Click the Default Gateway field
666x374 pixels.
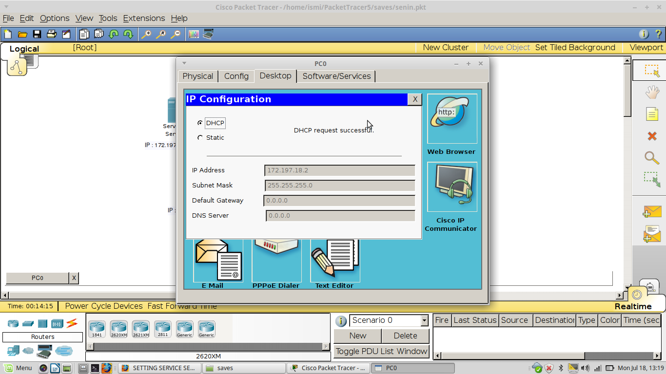pos(339,201)
